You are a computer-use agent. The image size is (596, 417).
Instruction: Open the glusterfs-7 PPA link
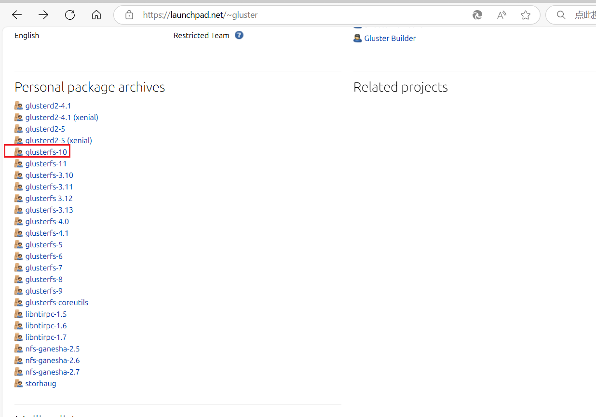44,268
